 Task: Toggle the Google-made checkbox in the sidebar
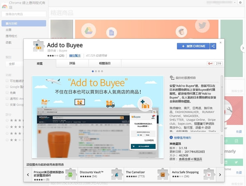(7, 86)
